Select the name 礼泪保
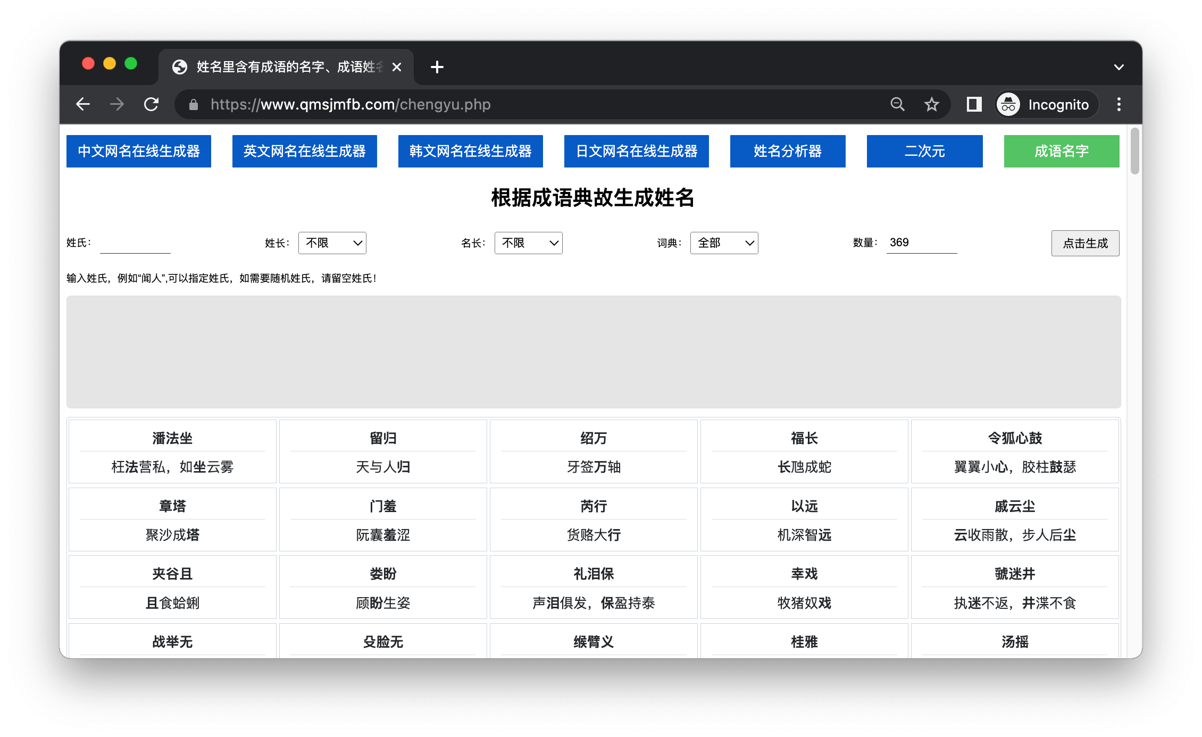Viewport: 1202px width, 737px height. tap(594, 574)
